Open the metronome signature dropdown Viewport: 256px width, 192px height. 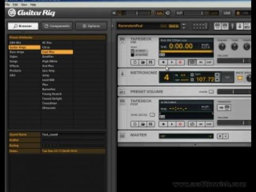point(192,75)
